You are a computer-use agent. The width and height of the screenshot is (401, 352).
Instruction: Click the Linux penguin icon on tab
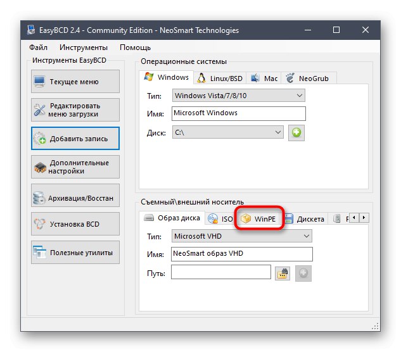point(201,79)
